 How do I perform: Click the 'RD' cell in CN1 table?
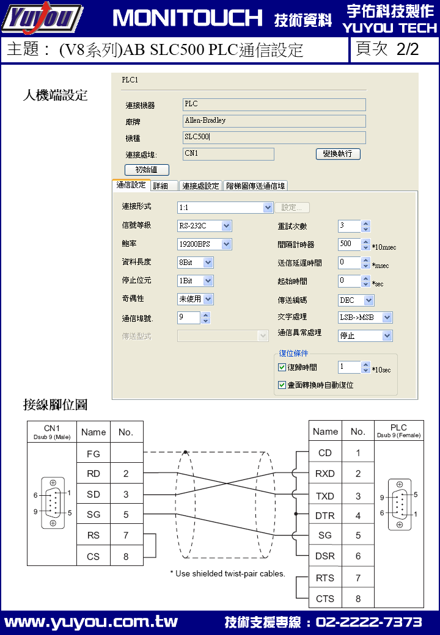pyautogui.click(x=93, y=473)
